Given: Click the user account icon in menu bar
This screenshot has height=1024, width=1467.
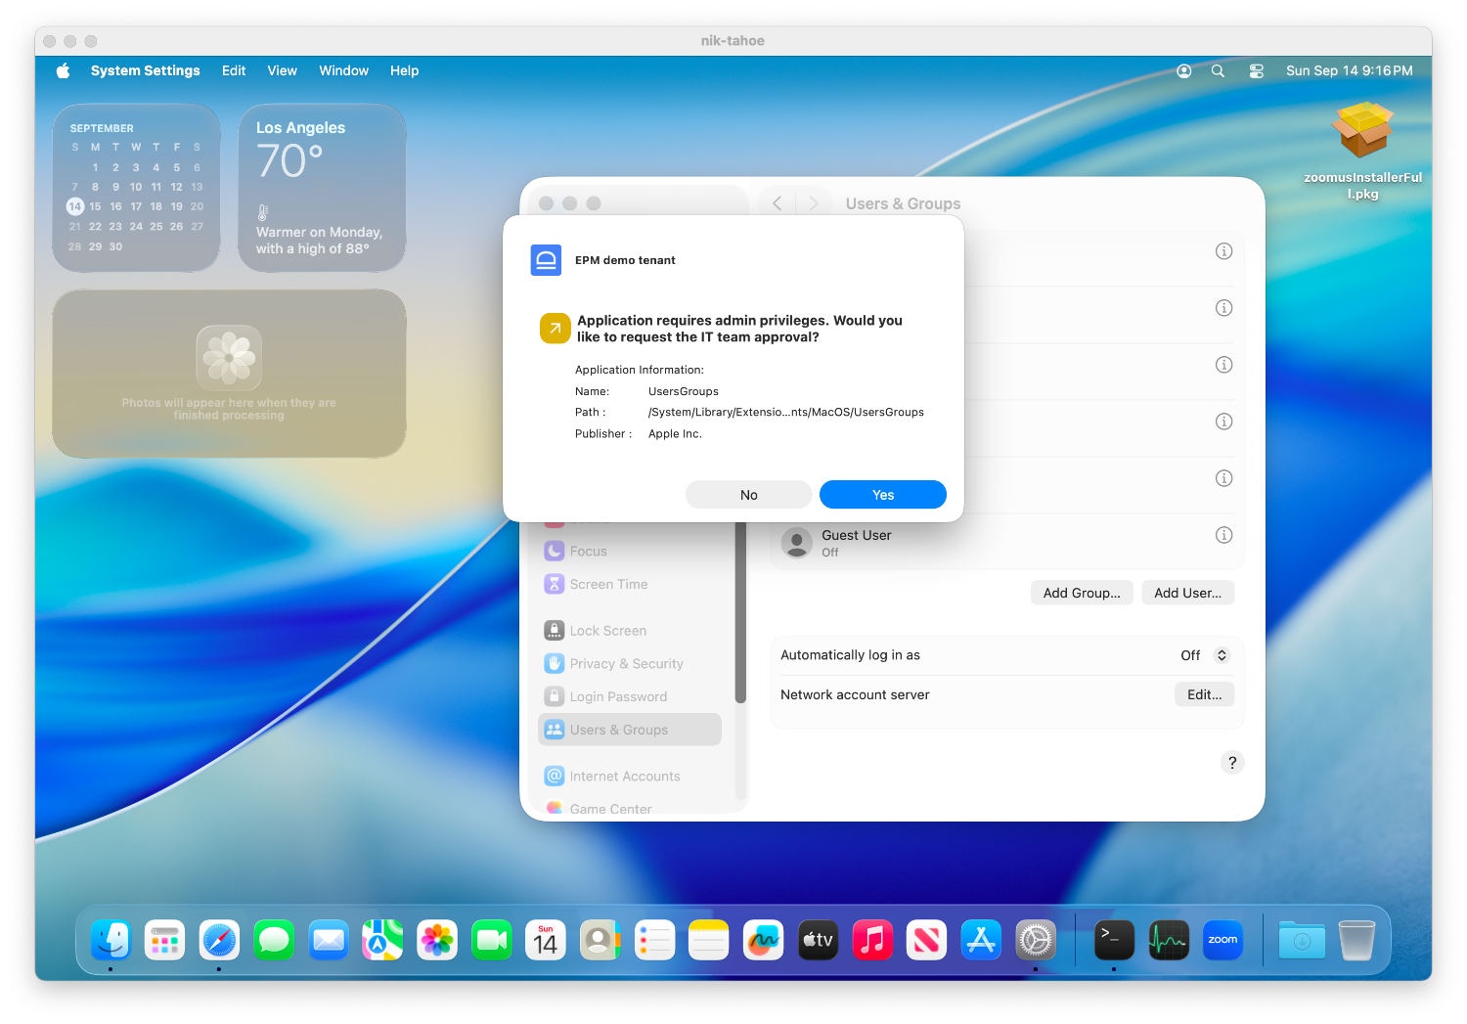Looking at the screenshot, I should (1183, 70).
